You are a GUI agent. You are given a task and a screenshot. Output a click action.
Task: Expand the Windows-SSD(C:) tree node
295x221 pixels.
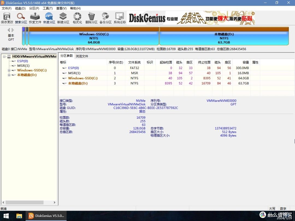pos(9,70)
